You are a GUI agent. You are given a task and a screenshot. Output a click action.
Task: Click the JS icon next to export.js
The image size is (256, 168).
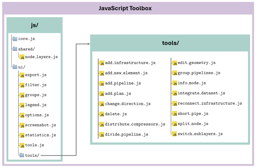click(22, 75)
